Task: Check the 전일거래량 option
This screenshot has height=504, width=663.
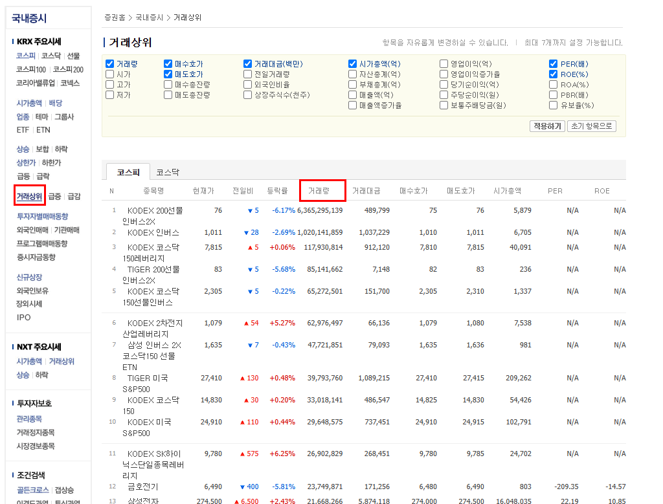Action: pyautogui.click(x=248, y=74)
